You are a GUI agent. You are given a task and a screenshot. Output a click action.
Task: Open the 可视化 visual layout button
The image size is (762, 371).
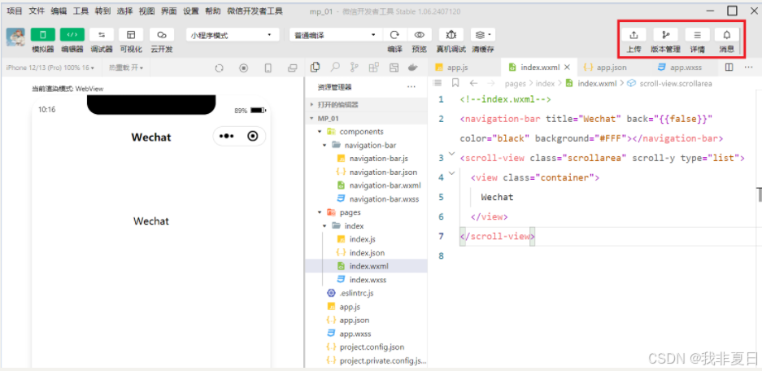pyautogui.click(x=131, y=34)
